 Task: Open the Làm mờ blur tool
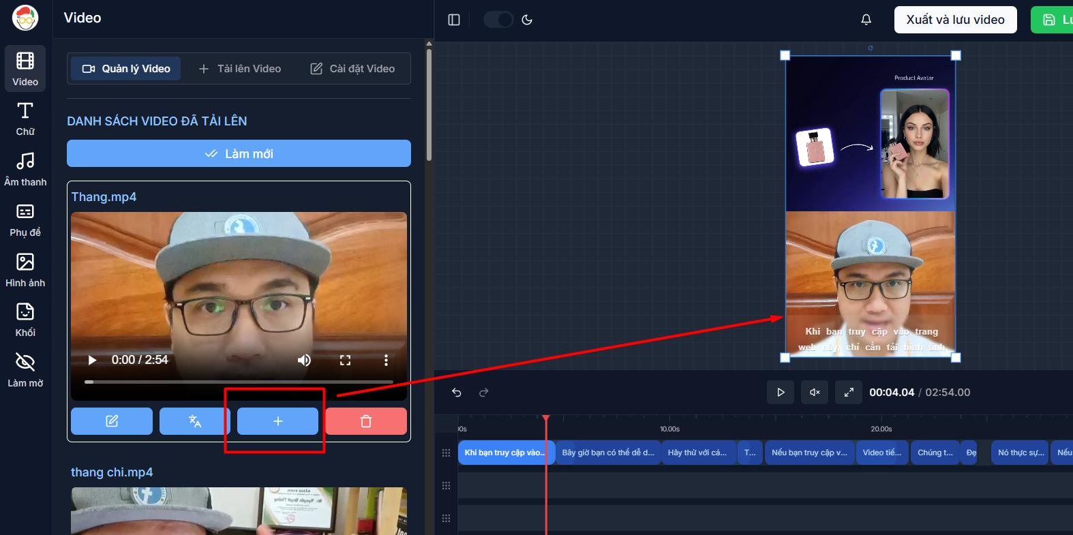click(x=25, y=371)
